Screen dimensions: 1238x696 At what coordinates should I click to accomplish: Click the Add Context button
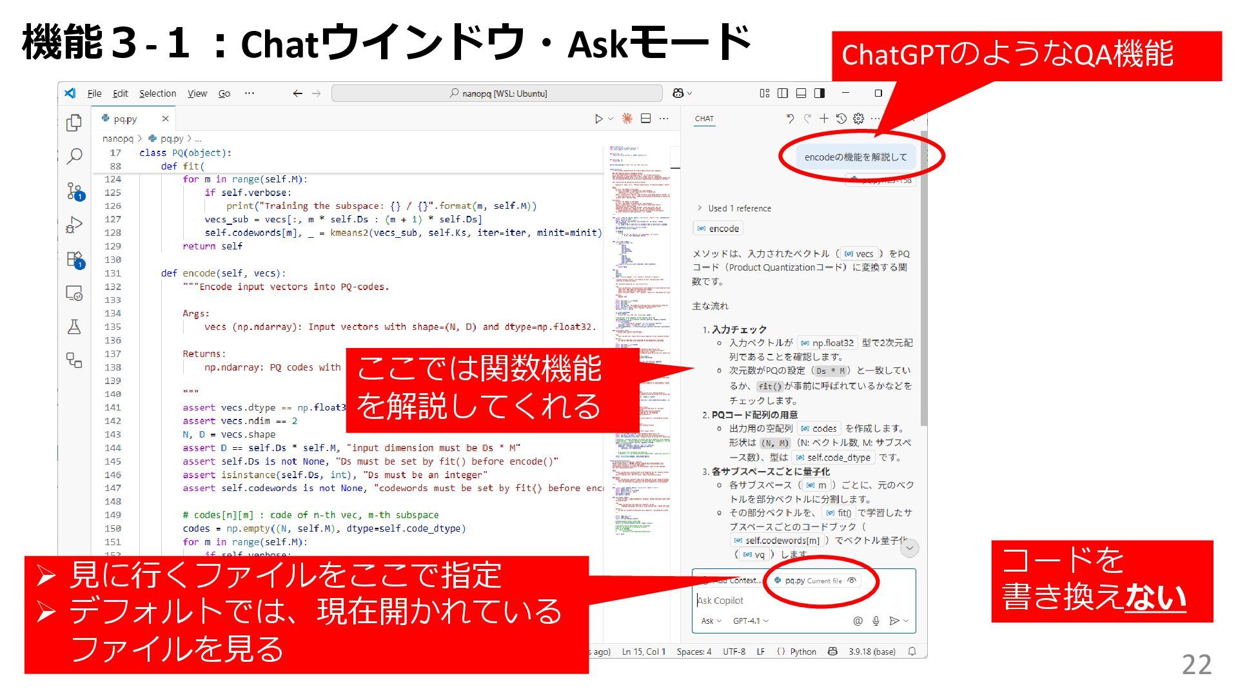click(732, 581)
